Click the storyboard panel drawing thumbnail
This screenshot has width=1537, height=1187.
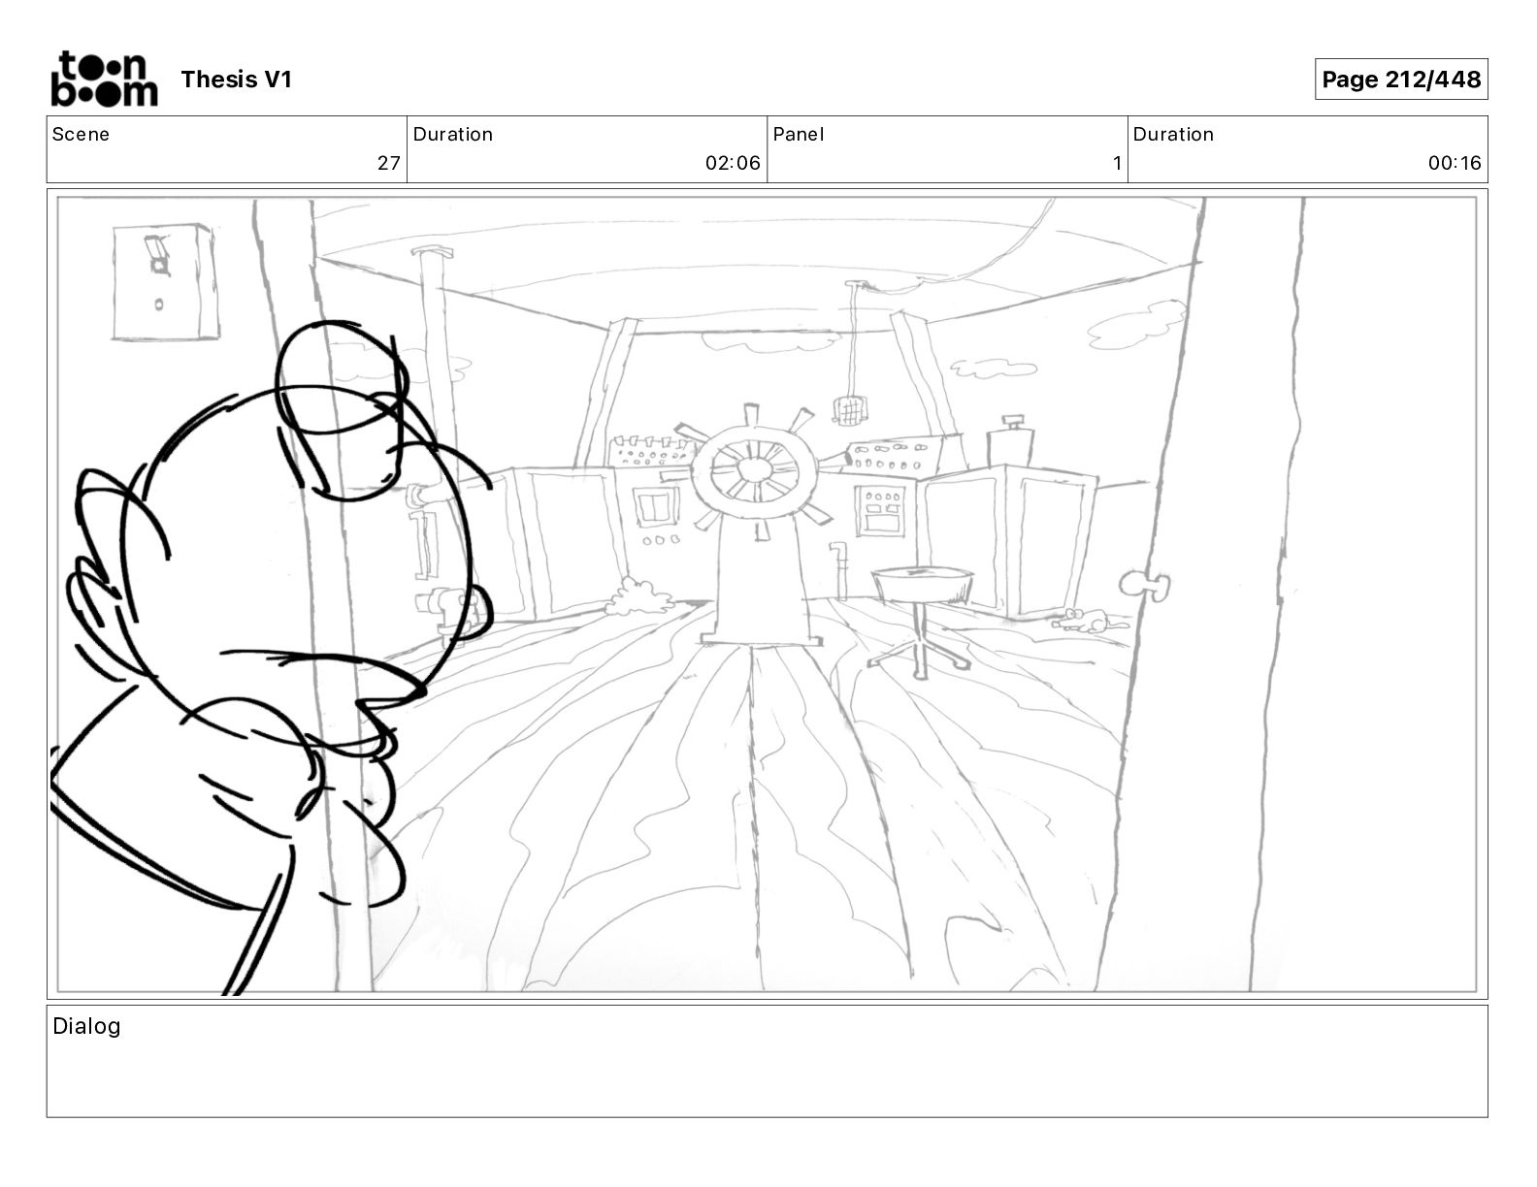click(767, 594)
